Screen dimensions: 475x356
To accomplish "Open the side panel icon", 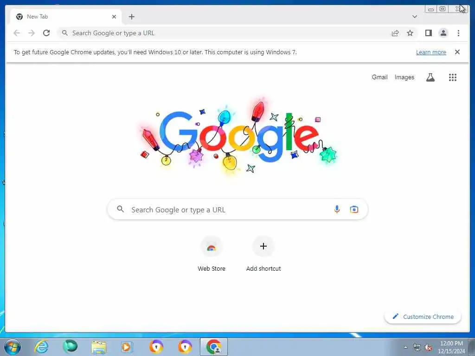I will click(428, 33).
